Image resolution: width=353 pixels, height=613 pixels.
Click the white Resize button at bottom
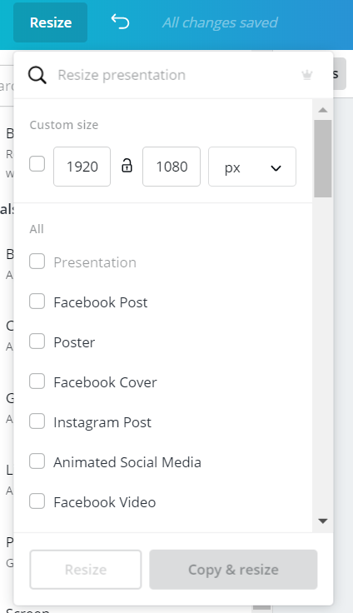coord(86,570)
